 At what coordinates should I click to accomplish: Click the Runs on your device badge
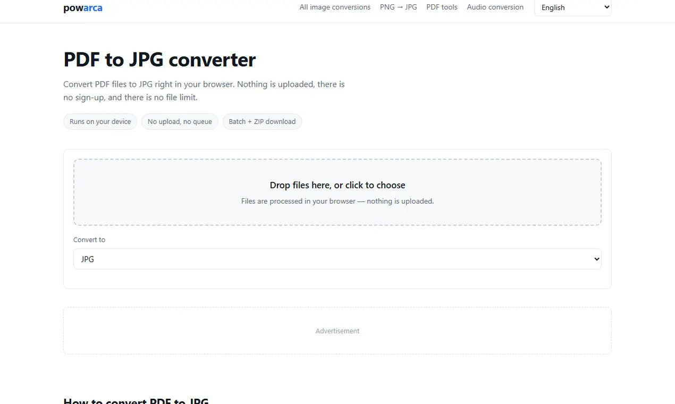(100, 122)
